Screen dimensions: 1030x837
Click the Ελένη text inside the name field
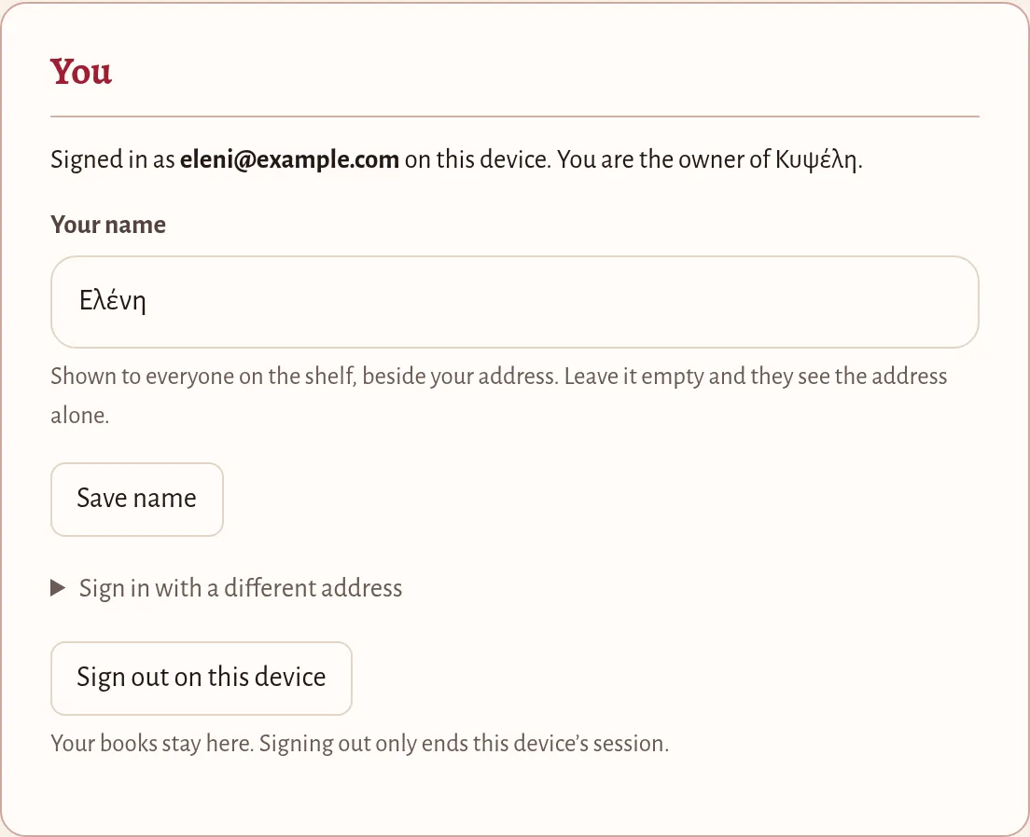pos(112,301)
